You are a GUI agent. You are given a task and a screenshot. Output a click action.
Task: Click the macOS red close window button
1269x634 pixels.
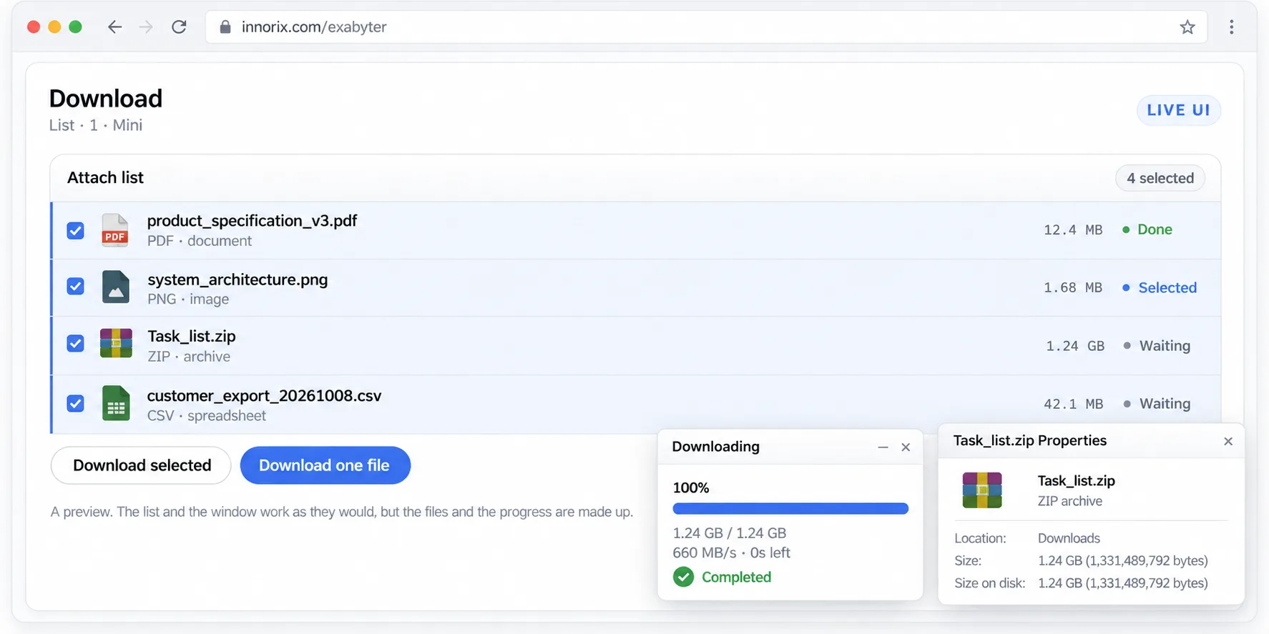(x=34, y=27)
